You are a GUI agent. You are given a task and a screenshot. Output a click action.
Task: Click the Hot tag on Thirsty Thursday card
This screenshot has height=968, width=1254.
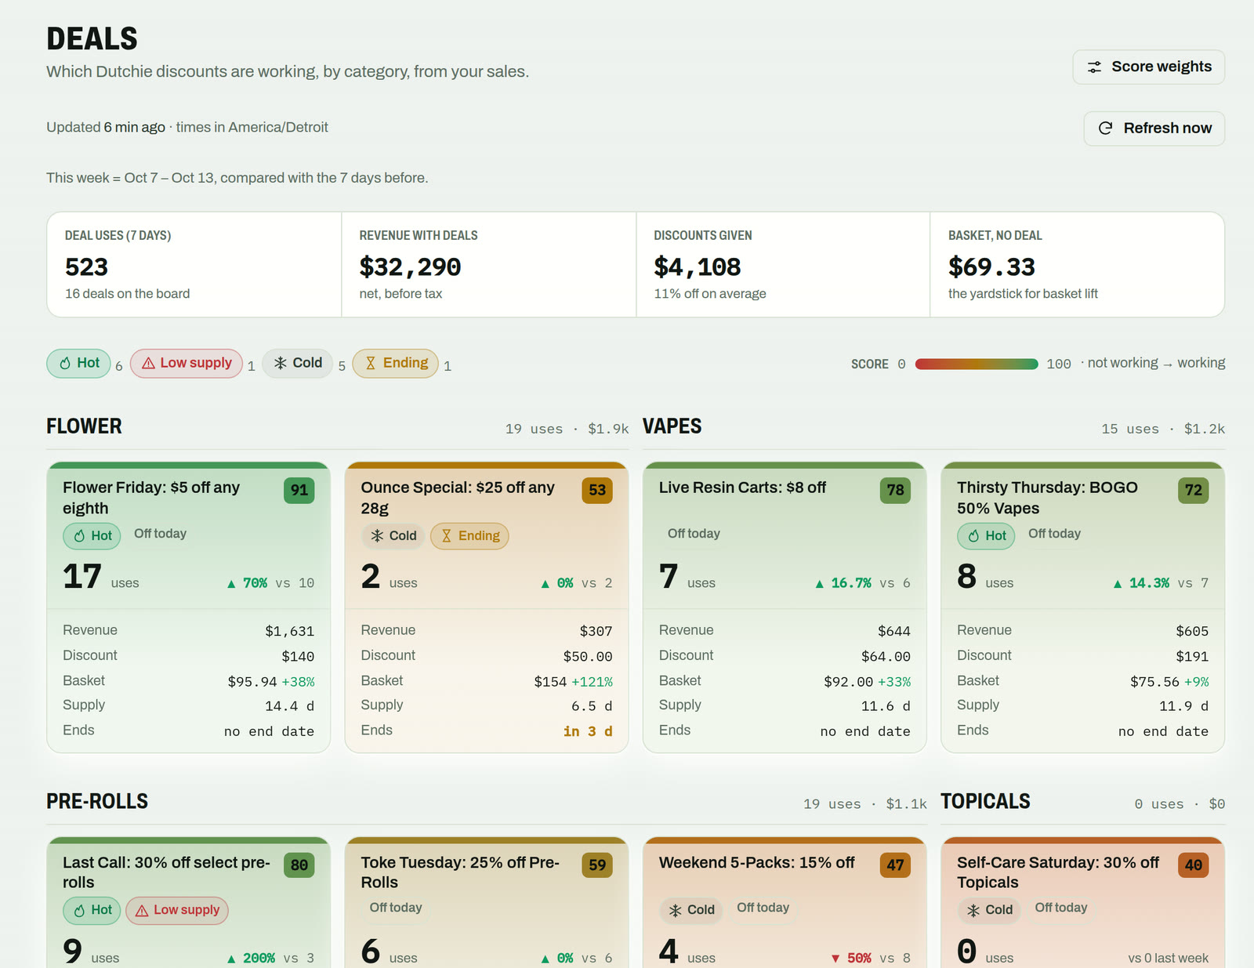986,536
